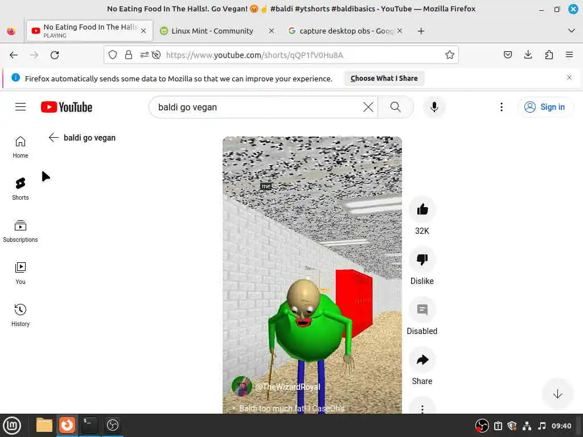Open Terminal from taskbar
This screenshot has height=437, width=583.
pyautogui.click(x=89, y=425)
